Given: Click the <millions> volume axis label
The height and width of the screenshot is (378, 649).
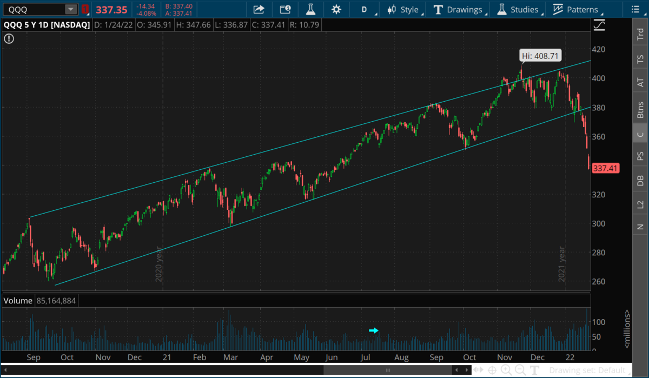Looking at the screenshot, I should 627,329.
